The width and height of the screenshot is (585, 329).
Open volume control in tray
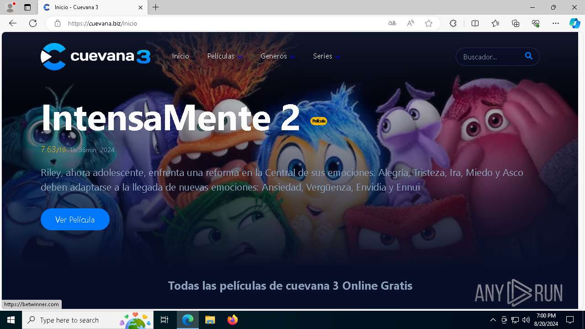[526, 320]
